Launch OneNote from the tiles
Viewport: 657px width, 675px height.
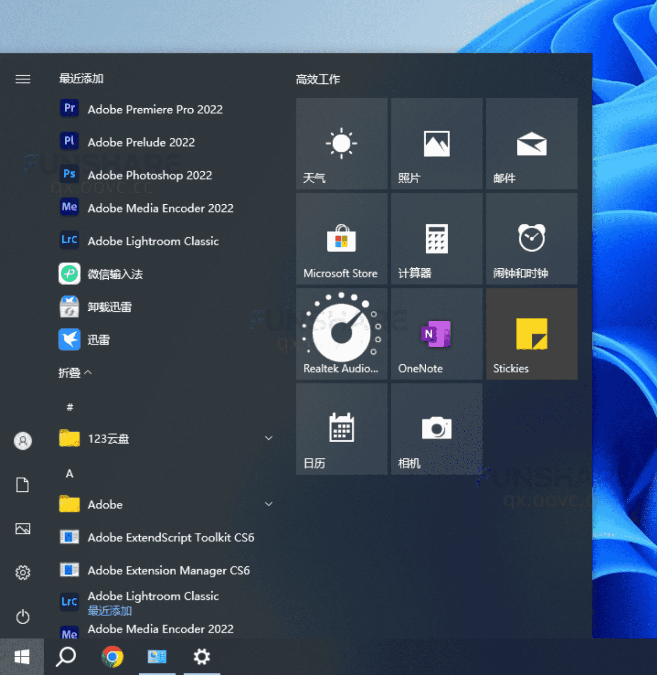(x=436, y=334)
